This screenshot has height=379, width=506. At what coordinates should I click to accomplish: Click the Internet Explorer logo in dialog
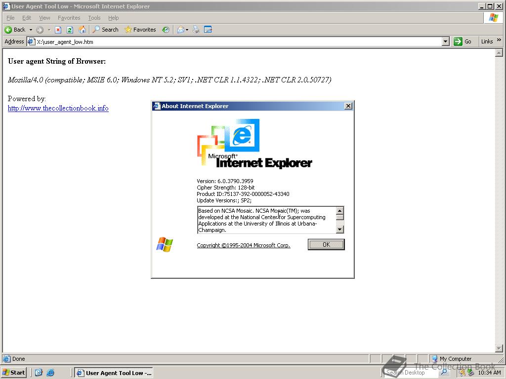[254, 144]
